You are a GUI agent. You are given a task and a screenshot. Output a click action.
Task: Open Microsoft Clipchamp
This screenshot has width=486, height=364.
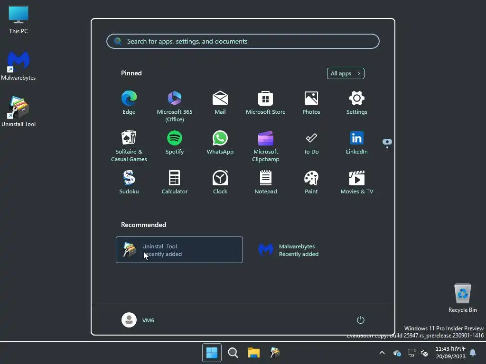tap(266, 146)
